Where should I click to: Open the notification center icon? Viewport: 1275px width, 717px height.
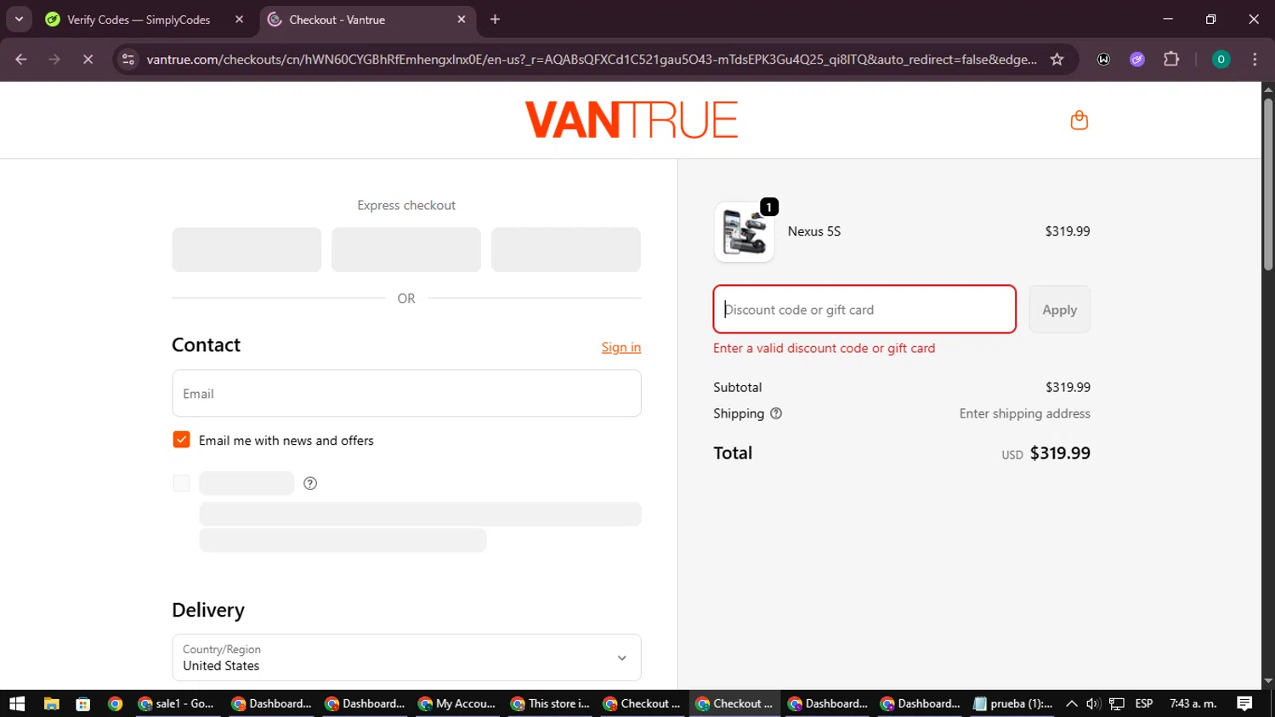tap(1244, 703)
